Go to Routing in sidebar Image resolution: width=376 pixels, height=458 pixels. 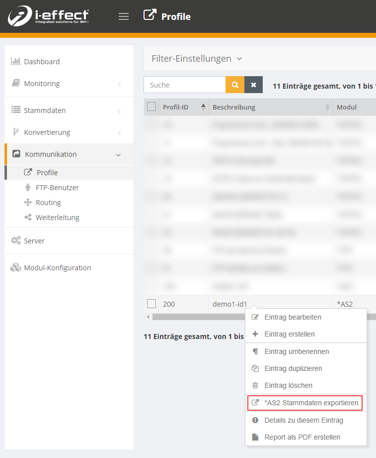pyautogui.click(x=48, y=203)
